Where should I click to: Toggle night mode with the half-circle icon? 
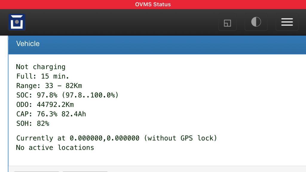click(x=256, y=22)
